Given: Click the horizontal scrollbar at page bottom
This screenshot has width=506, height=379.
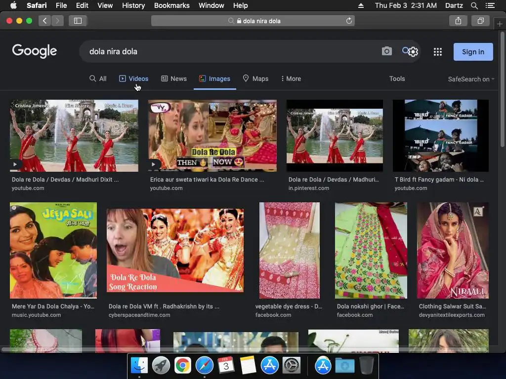Looking at the screenshot, I should click(244, 350).
